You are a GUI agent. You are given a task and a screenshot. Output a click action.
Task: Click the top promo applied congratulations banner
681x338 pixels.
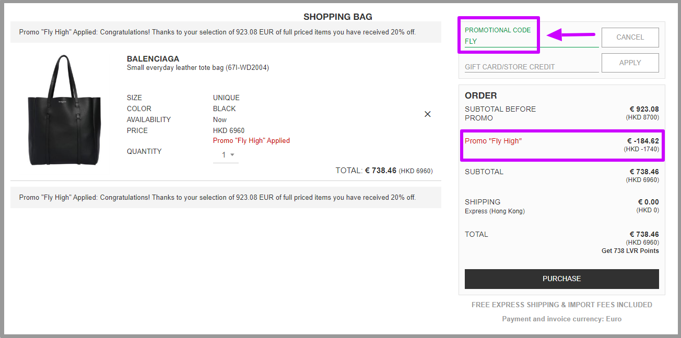coord(226,32)
